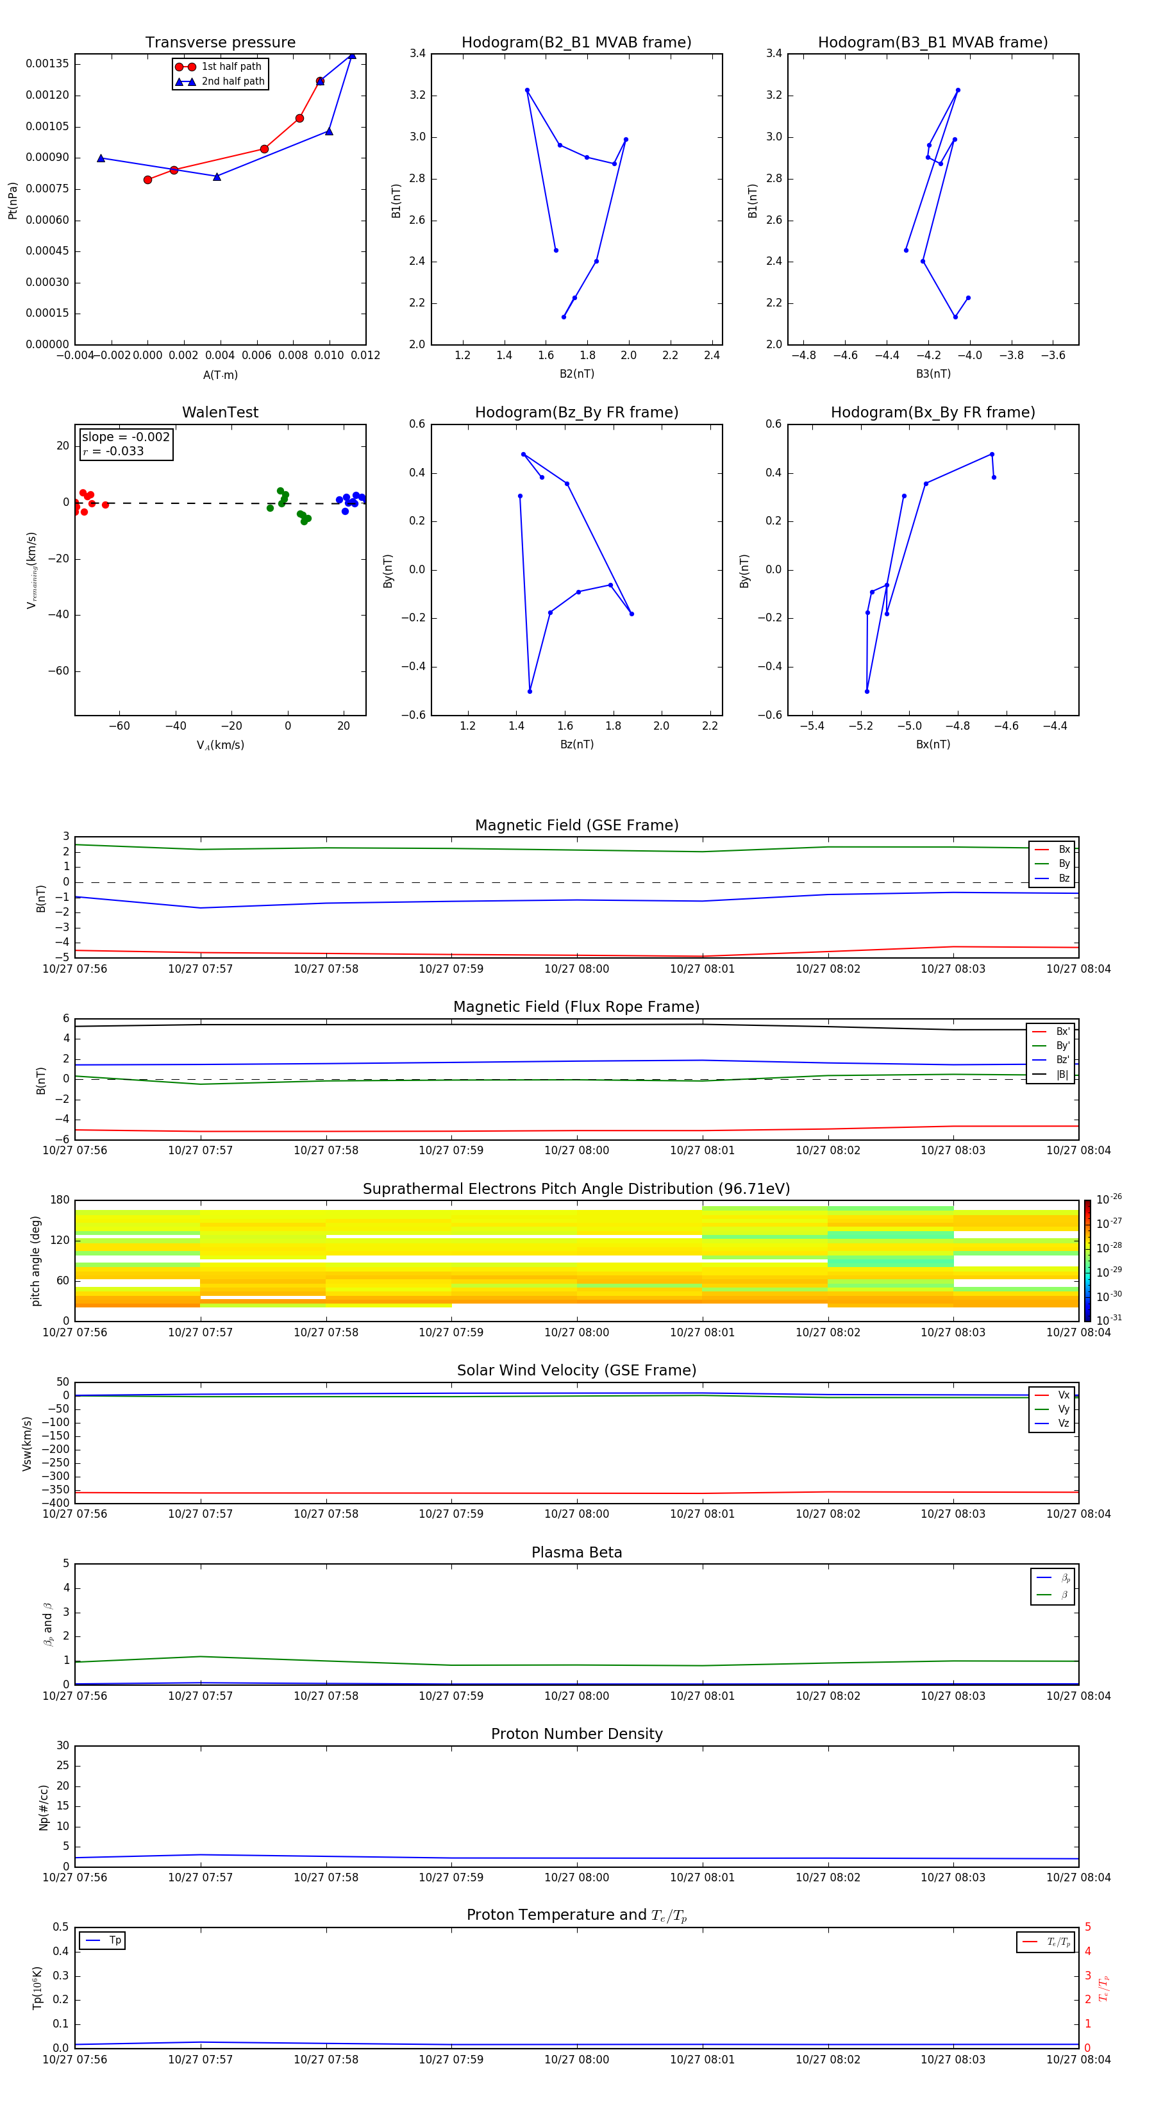
Task: Click the 'A(T·m)' x-axis label
Action: [x=220, y=375]
